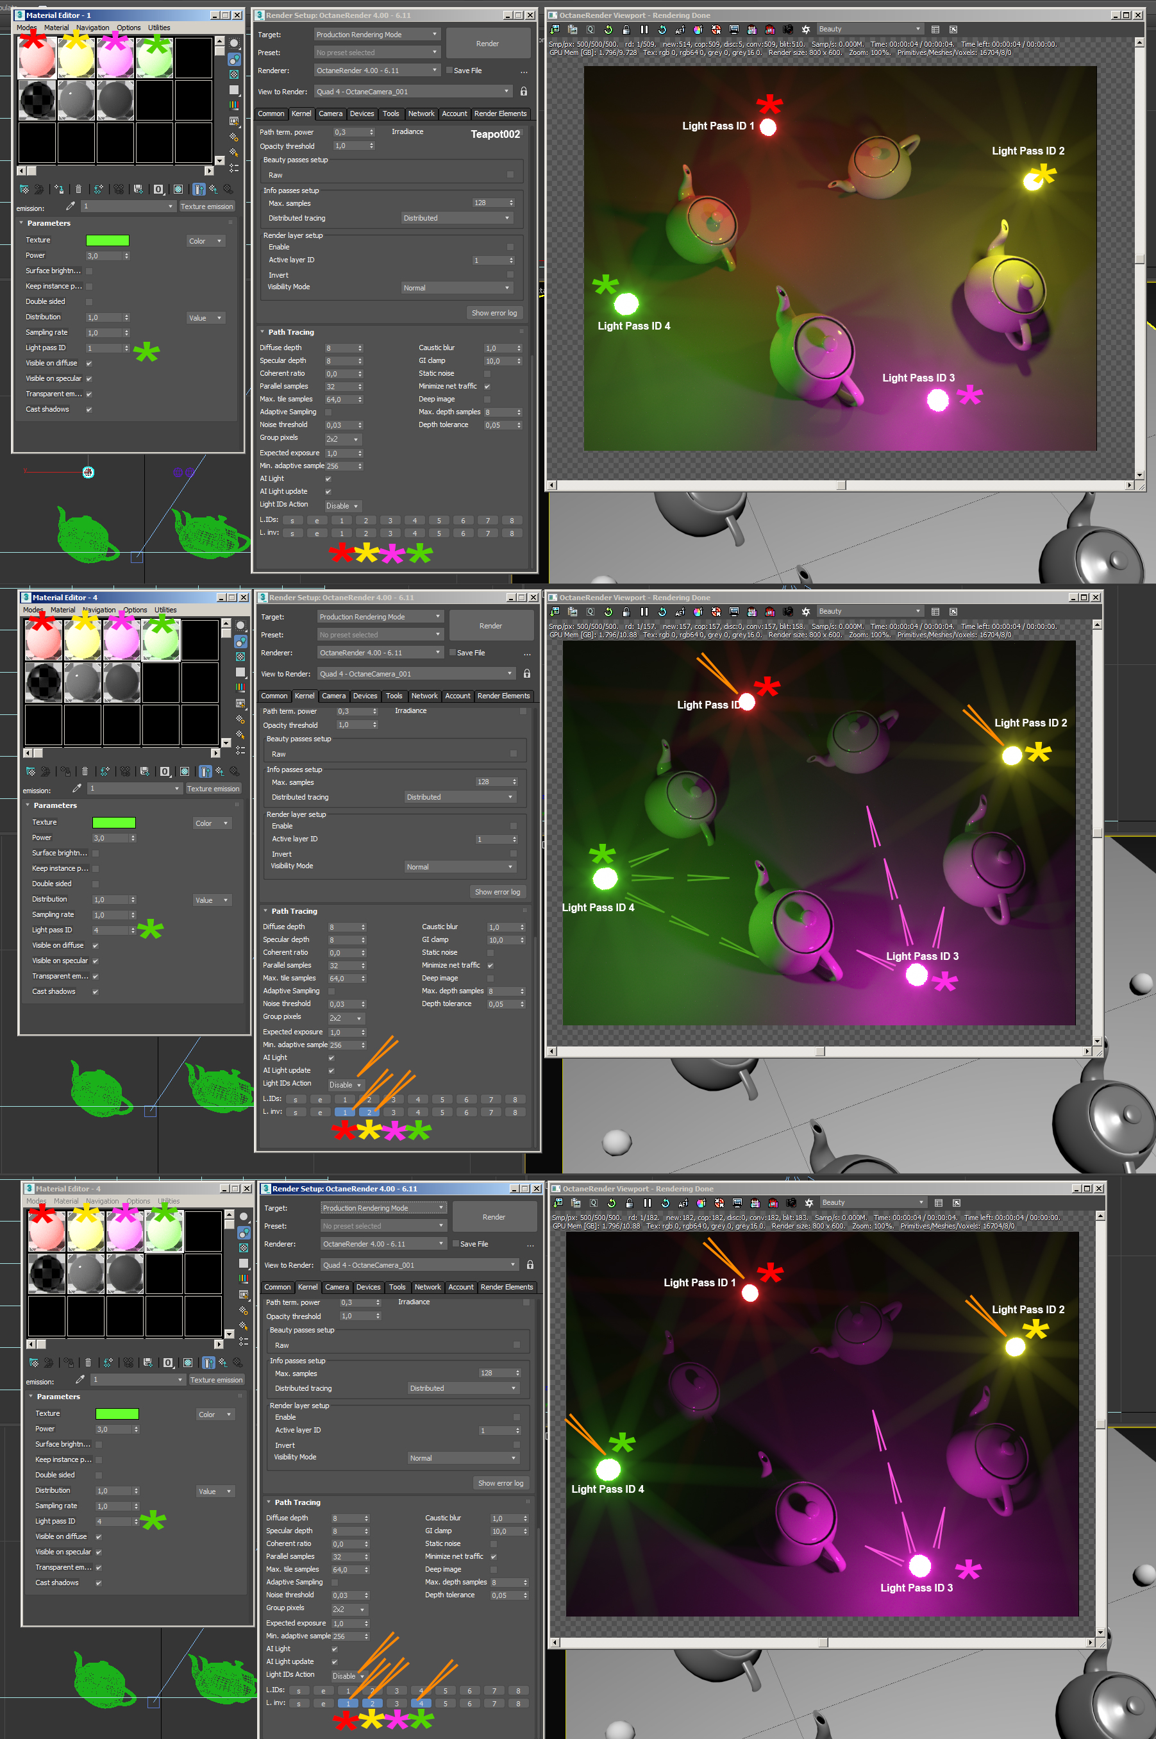This screenshot has width=1156, height=1739.
Task: Open Material menu in Material Editor - 1
Action: coord(56,28)
